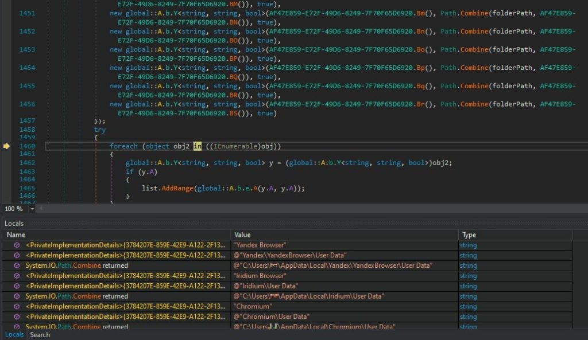This screenshot has height=340, width=588.
Task: Click the variable icon of the @"Chromium\User Data" row
Action: tap(17, 316)
